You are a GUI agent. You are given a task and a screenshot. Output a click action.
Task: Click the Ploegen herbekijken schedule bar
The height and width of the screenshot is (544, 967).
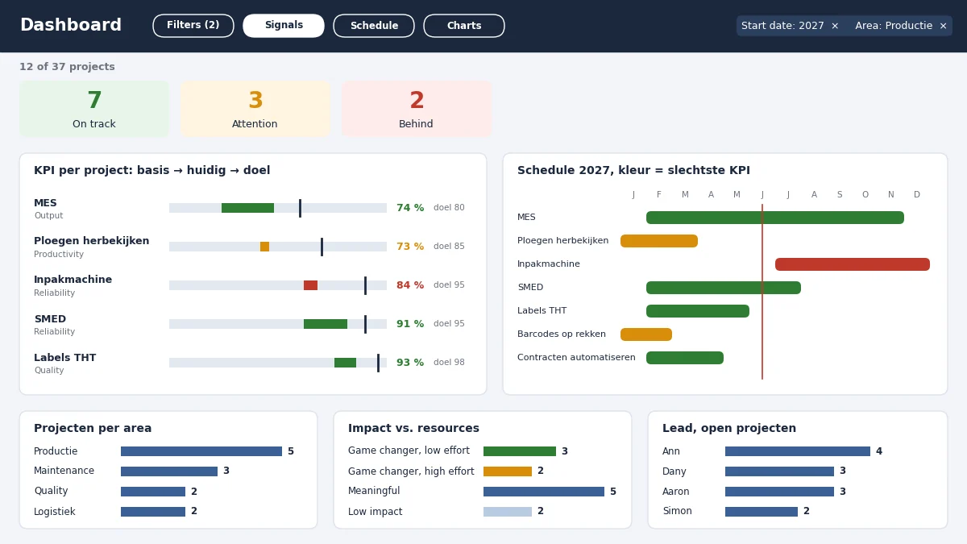[659, 241]
